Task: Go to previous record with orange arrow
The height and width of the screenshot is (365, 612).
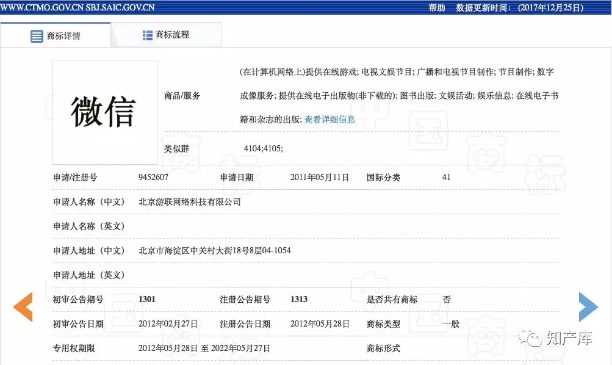Action: [x=23, y=307]
